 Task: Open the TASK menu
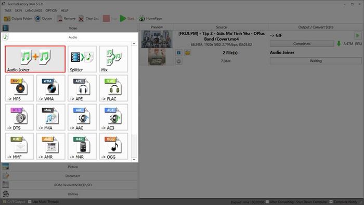(8, 10)
